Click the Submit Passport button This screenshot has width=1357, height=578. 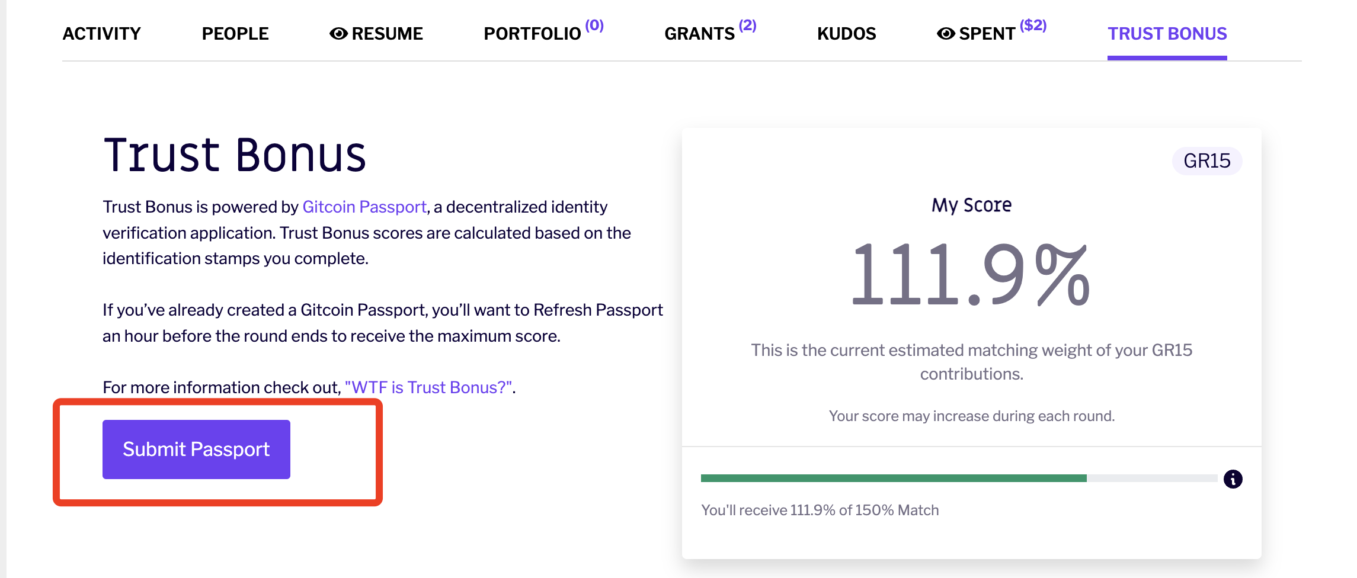coord(196,449)
